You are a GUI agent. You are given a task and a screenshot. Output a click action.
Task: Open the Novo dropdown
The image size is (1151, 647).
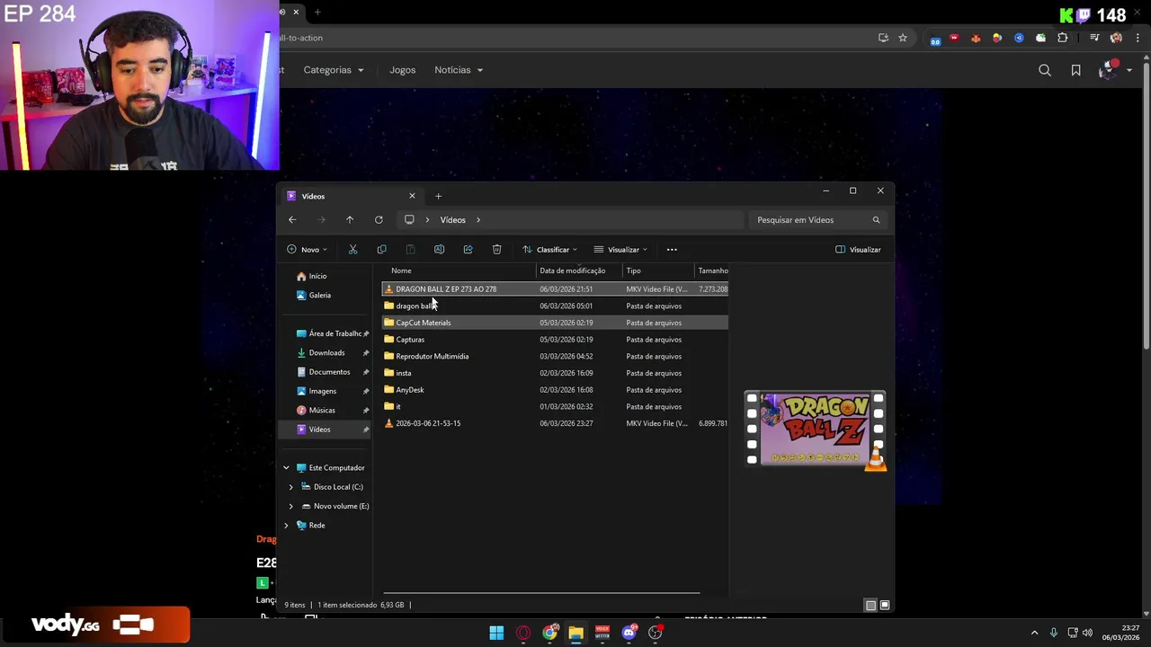307,249
